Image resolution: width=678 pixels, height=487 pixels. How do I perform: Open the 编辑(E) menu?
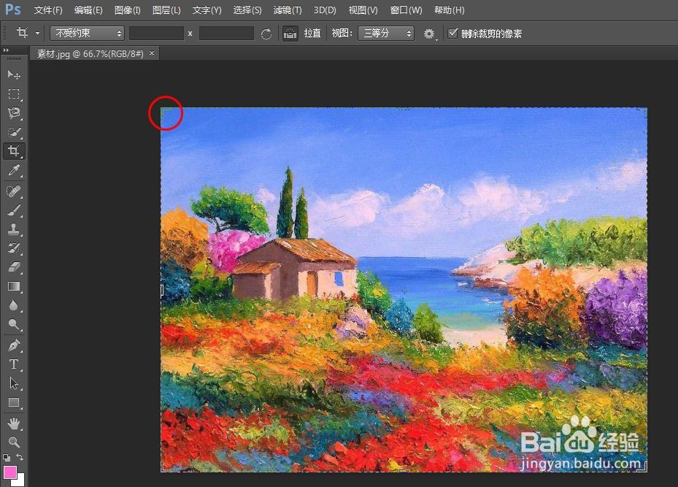pyautogui.click(x=88, y=10)
